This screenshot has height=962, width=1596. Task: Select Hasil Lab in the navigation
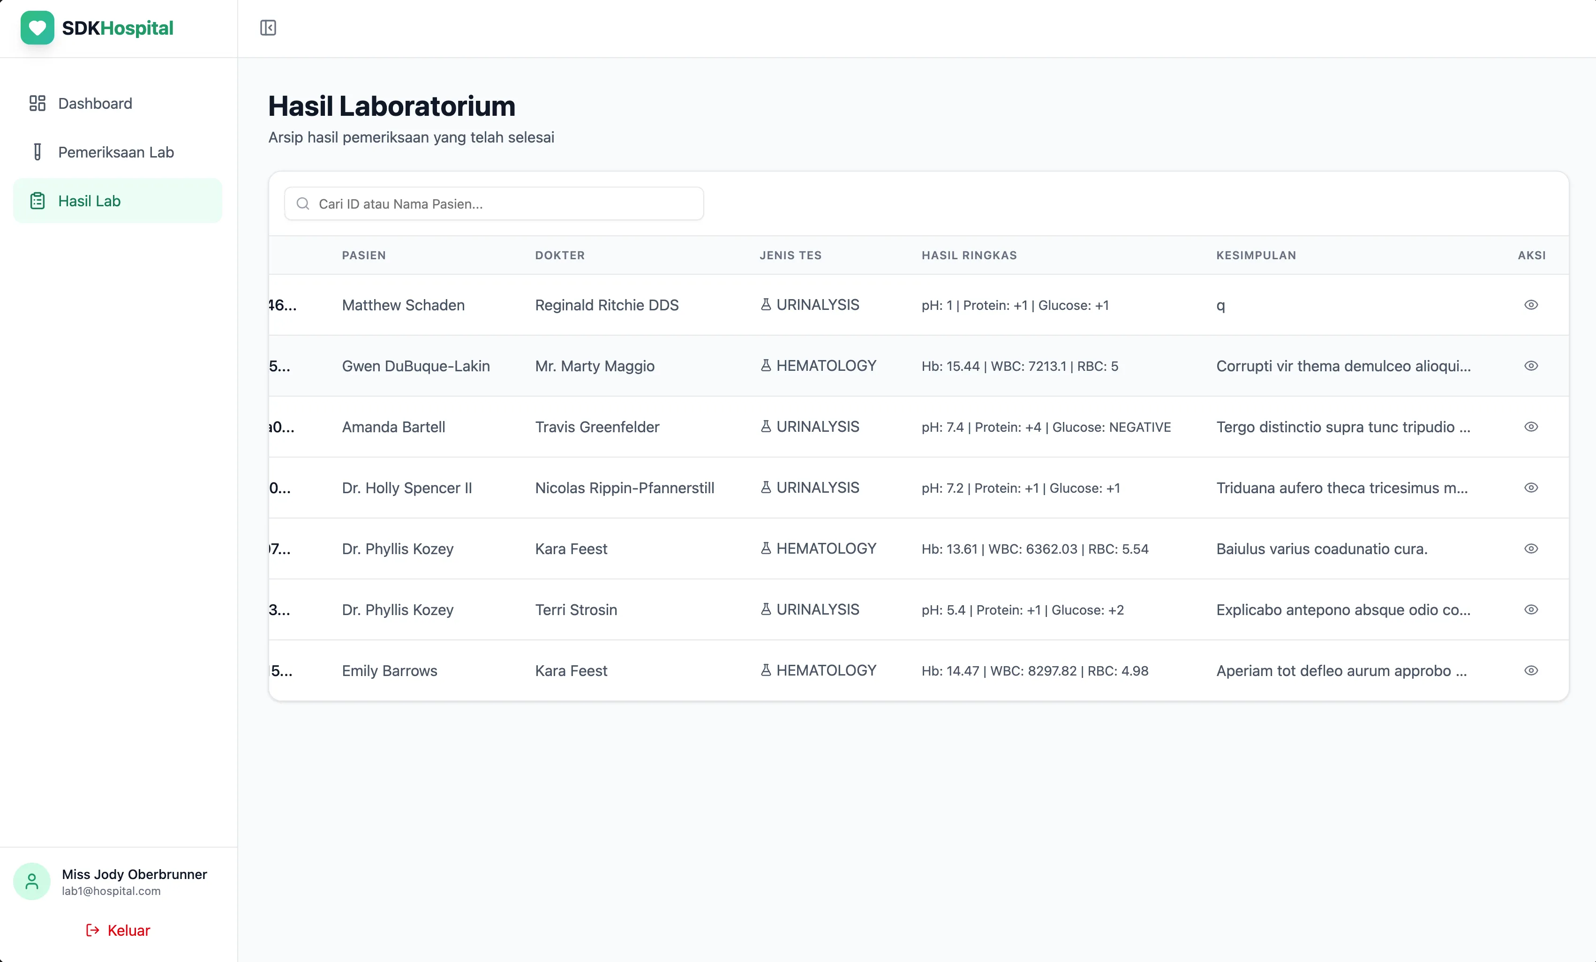[90, 201]
